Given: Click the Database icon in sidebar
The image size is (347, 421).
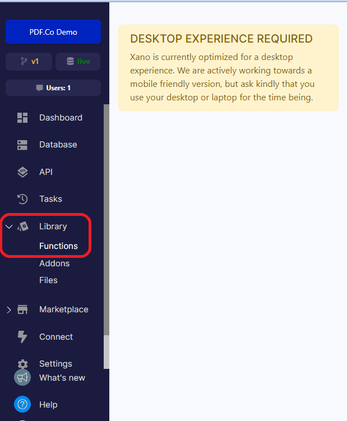Looking at the screenshot, I should click(22, 145).
